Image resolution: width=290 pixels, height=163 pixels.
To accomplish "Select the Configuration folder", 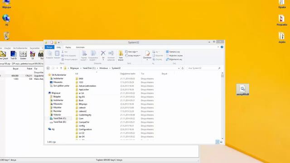I will point(83,129).
